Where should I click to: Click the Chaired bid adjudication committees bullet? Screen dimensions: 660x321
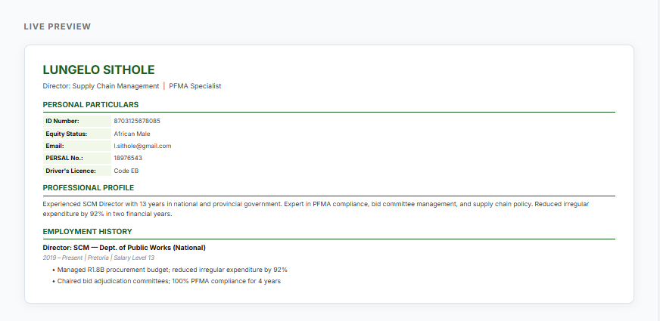pos(169,281)
